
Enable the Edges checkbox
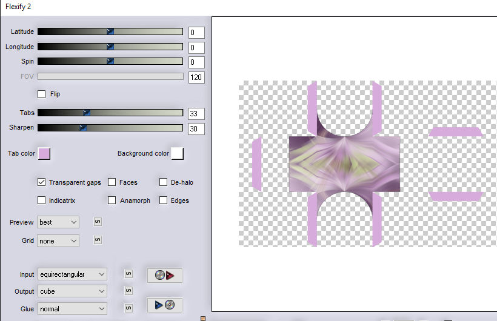(163, 200)
